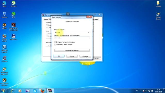This screenshot has height=93, width=165.
Task: Click the re-enter password verification field
Action: pyautogui.click(x=72, y=38)
